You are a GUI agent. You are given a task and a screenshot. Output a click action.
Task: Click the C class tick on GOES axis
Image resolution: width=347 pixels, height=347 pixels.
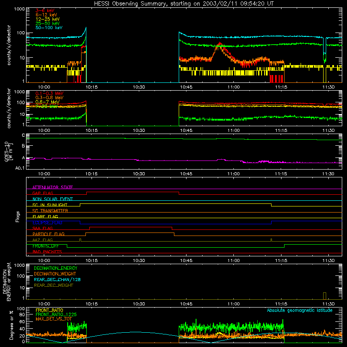click(23, 135)
